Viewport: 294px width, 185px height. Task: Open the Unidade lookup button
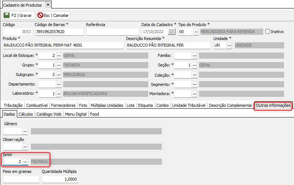coord(229,45)
